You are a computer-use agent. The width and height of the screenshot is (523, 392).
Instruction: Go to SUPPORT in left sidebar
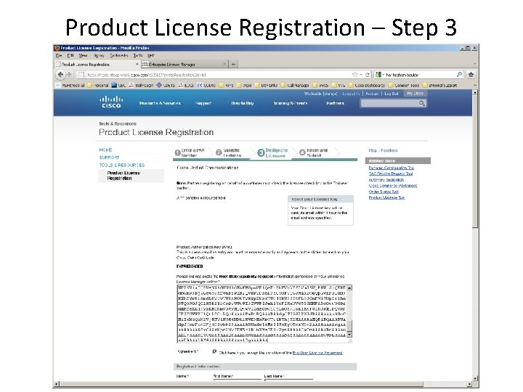coord(109,158)
